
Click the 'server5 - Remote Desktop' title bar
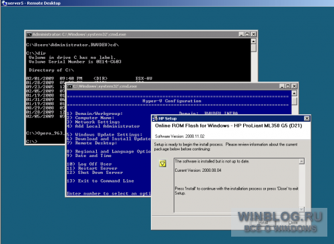point(167,3)
